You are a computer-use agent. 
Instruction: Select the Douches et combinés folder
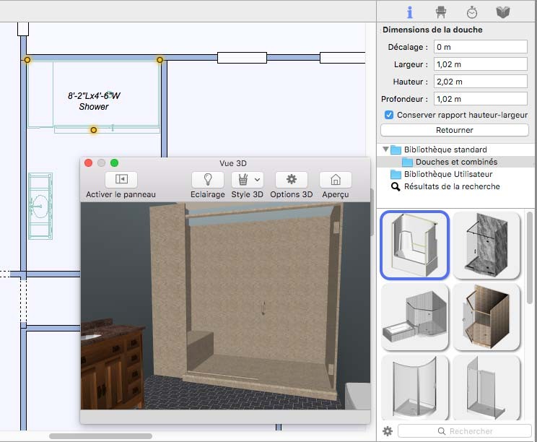tap(455, 162)
